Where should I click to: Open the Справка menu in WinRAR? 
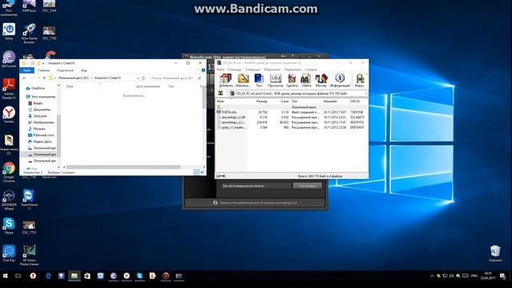tap(311, 70)
